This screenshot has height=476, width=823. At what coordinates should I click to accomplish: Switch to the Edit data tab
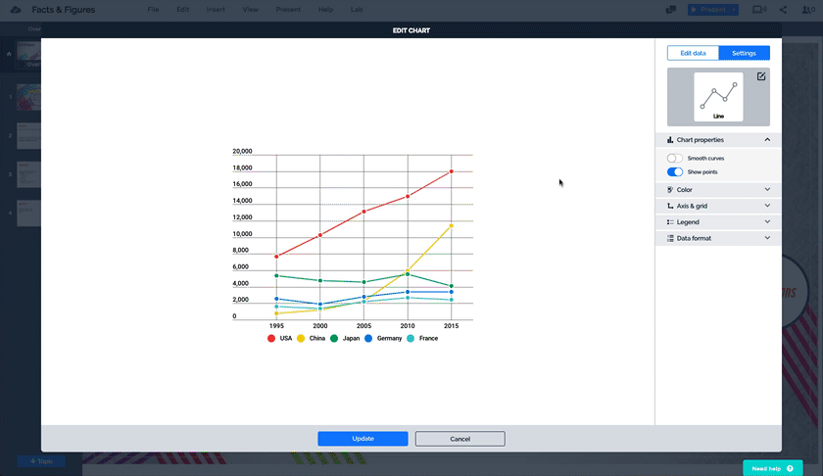click(693, 53)
